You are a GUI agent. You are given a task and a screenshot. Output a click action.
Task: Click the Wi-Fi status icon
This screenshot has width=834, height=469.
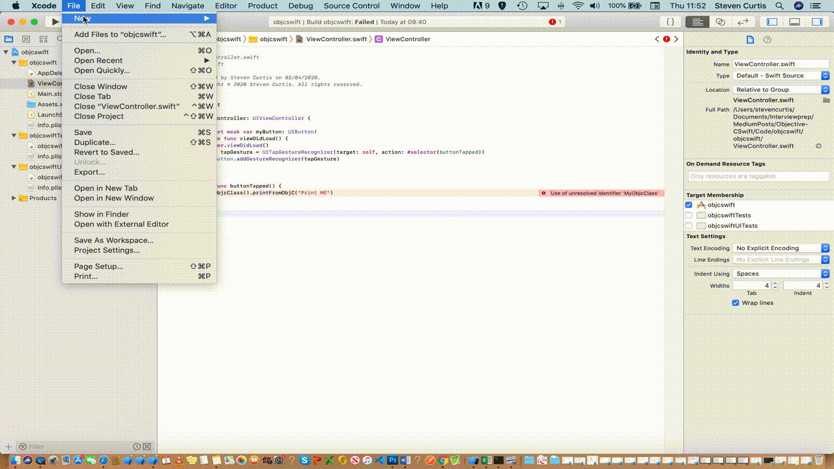point(578,6)
